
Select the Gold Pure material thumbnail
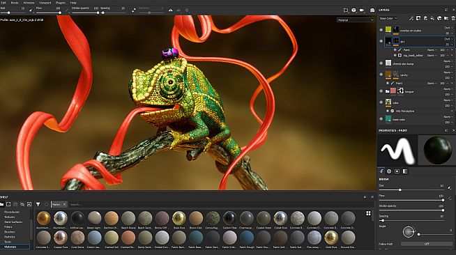[331, 238]
